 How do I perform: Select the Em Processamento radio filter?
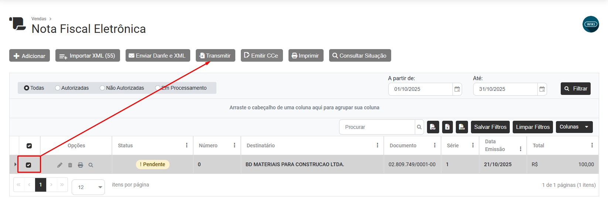pyautogui.click(x=158, y=88)
